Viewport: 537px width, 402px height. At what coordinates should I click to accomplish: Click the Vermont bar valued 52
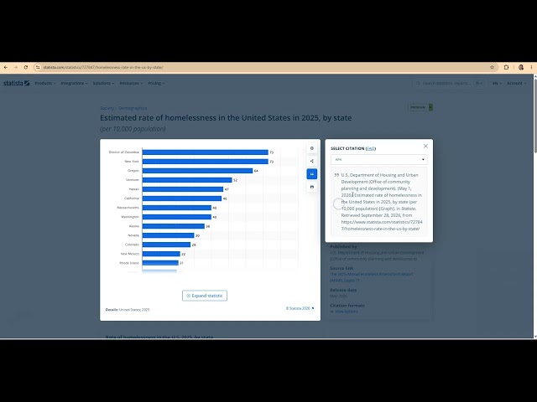pyautogui.click(x=187, y=180)
